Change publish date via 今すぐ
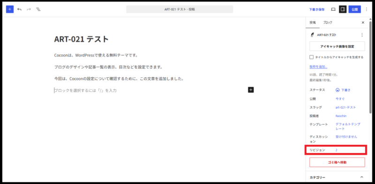Image resolution: width=375 pixels, height=184 pixels. [x=340, y=99]
